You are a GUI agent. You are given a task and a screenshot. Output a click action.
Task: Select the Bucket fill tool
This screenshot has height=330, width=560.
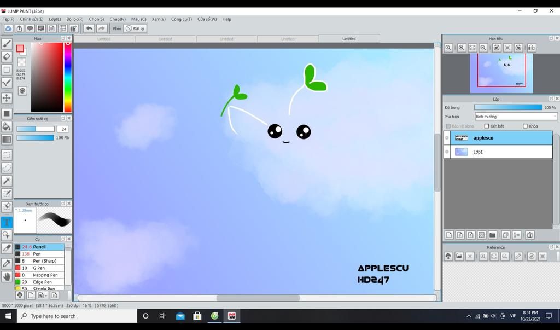pyautogui.click(x=7, y=126)
